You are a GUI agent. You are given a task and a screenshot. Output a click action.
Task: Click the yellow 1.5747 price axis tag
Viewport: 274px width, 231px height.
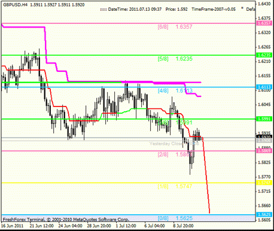[x=264, y=183]
